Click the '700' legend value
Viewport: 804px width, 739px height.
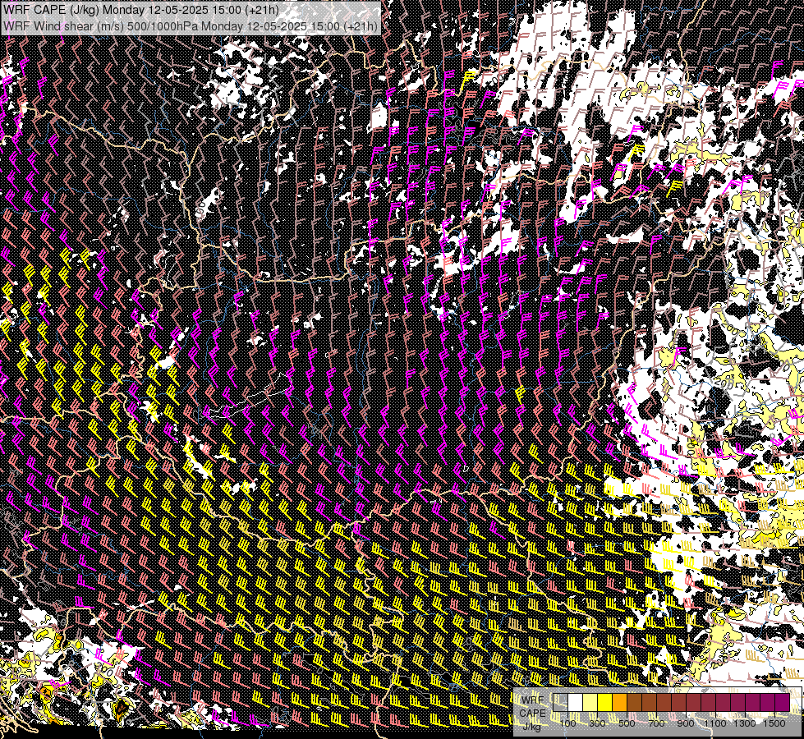(656, 723)
